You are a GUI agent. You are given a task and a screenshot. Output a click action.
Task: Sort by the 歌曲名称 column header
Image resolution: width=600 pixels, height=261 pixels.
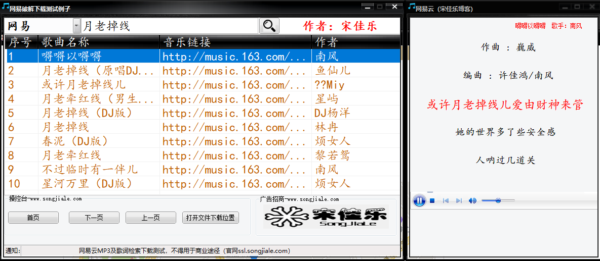click(99, 42)
